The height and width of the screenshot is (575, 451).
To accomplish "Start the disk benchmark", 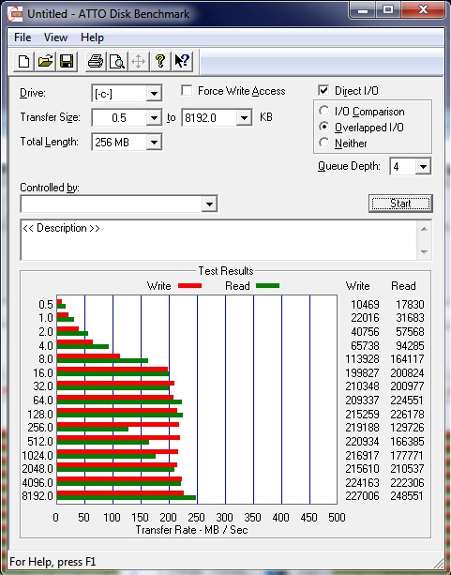I will [x=400, y=204].
